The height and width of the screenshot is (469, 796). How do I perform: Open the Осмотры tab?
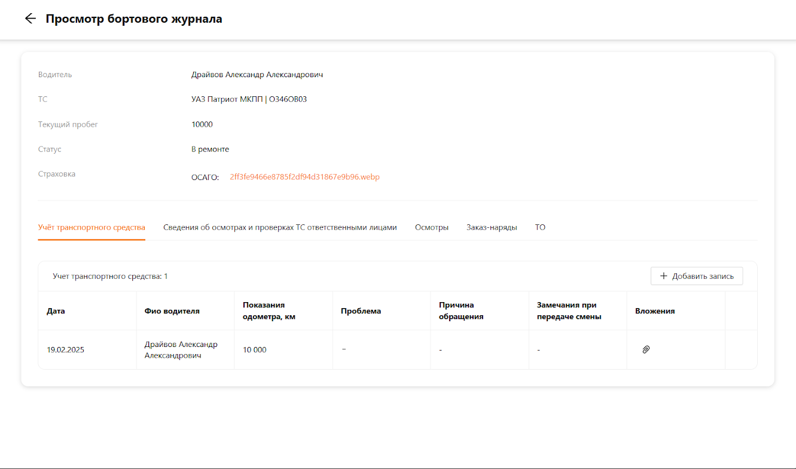click(431, 227)
